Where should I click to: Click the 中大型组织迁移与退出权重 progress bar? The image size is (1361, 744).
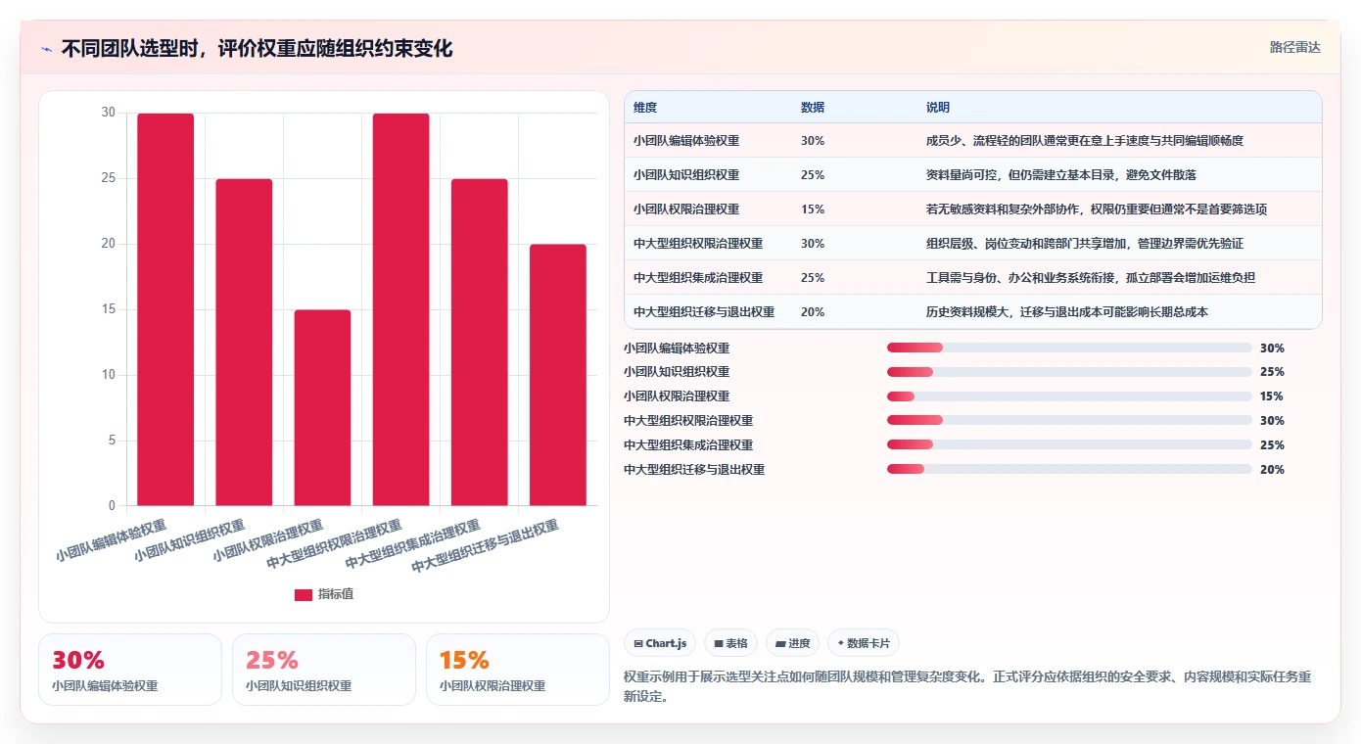click(1069, 470)
